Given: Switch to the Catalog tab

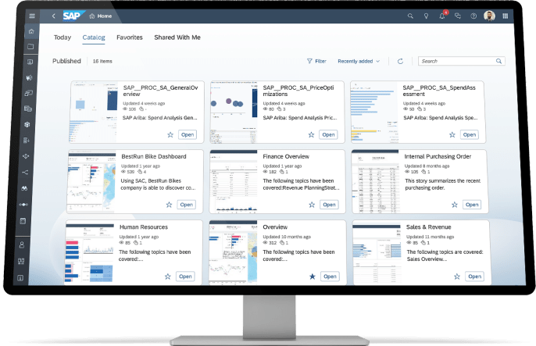Looking at the screenshot, I should click(94, 37).
